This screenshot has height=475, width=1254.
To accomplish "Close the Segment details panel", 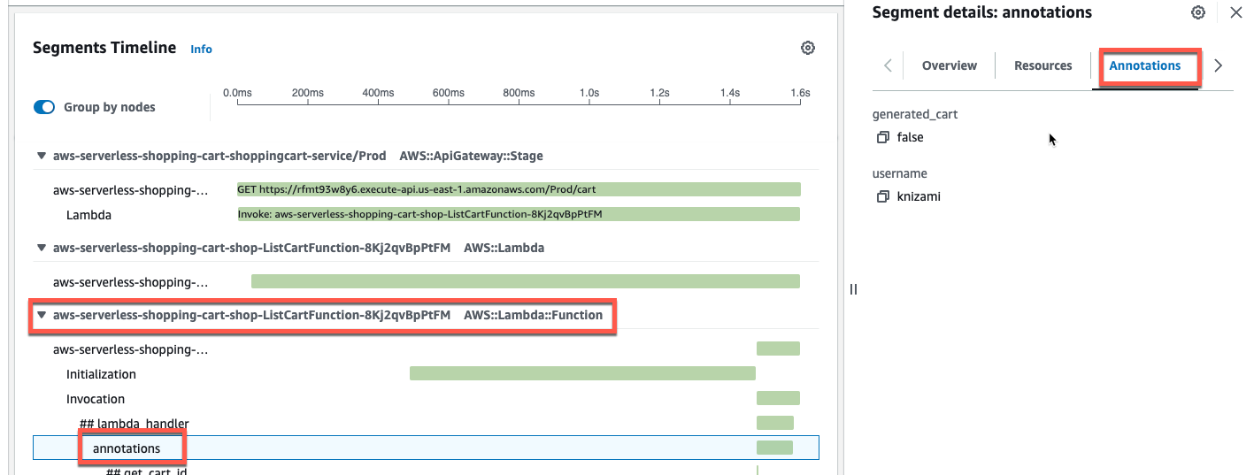I will 1236,12.
